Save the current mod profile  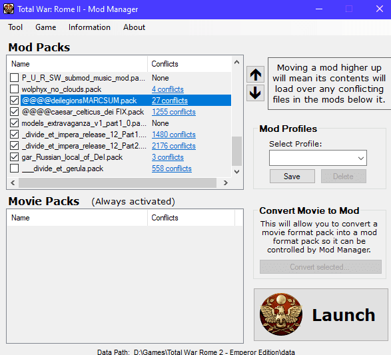coord(292,177)
